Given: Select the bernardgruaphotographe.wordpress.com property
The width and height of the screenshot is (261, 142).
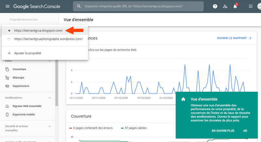Looking at the screenshot, I should 48,39.
